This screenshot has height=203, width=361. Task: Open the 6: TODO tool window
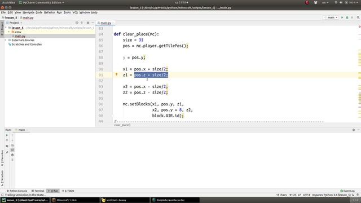click(68, 191)
